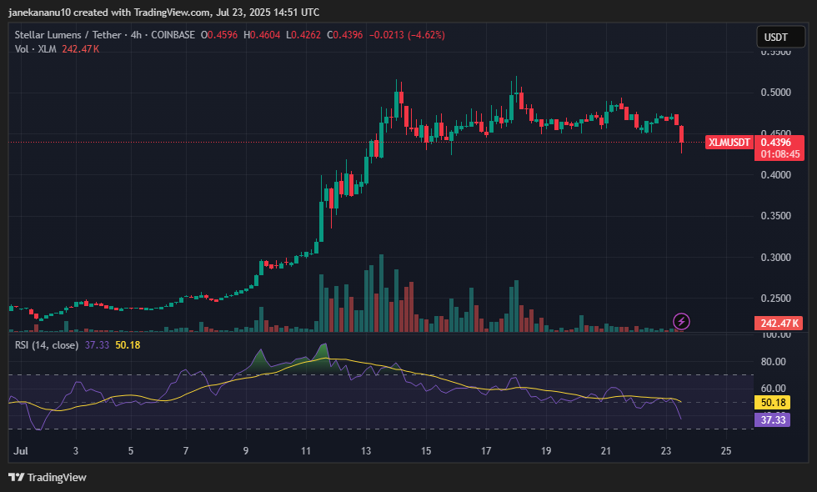Click the yellow 50.18 RSI axis tag
The height and width of the screenshot is (492, 817).
(x=773, y=402)
